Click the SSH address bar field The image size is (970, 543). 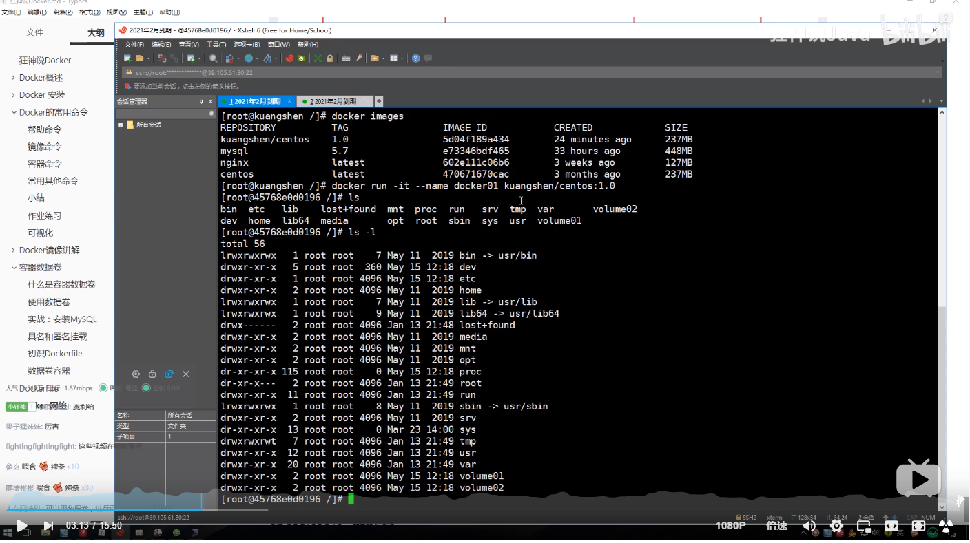pos(531,72)
